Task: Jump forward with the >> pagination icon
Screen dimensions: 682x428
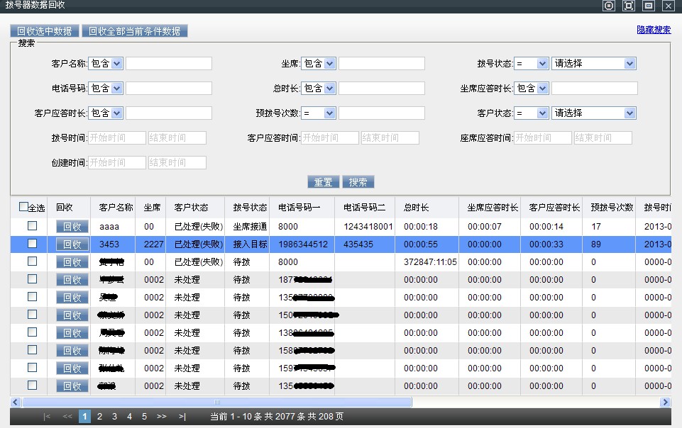Action: [161, 417]
